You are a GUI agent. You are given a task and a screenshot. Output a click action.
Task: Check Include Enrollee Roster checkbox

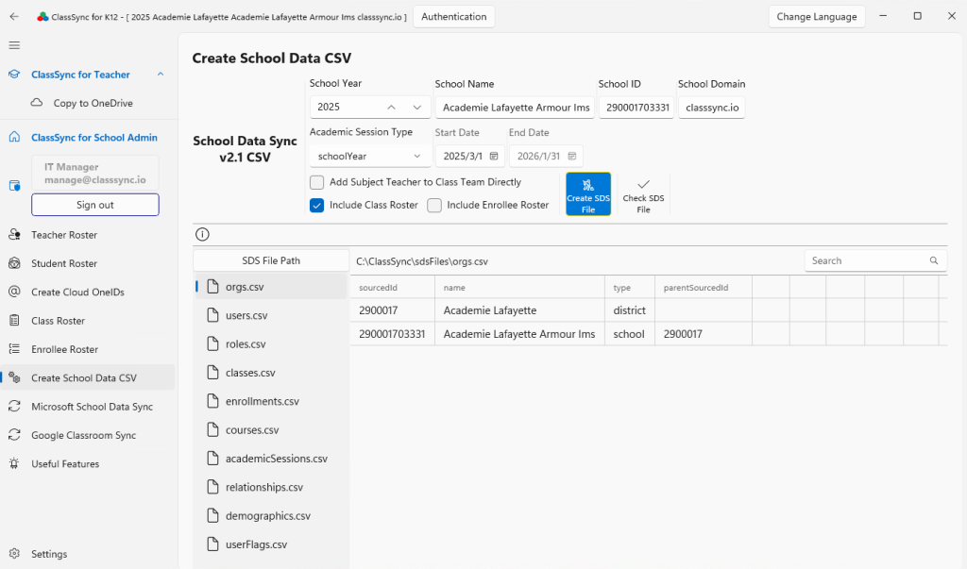click(x=434, y=206)
